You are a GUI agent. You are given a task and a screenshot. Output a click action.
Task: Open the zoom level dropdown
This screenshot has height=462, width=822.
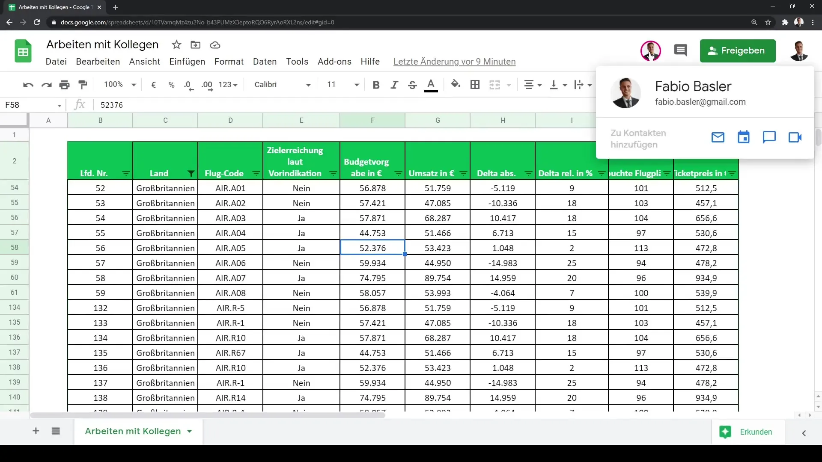(x=120, y=85)
